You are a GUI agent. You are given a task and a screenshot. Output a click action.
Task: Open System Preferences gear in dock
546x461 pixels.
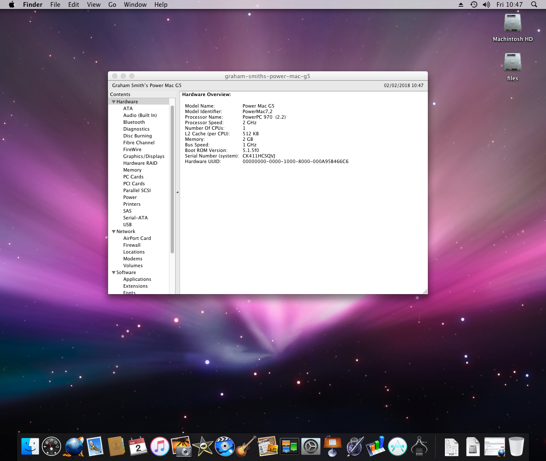coord(311,446)
